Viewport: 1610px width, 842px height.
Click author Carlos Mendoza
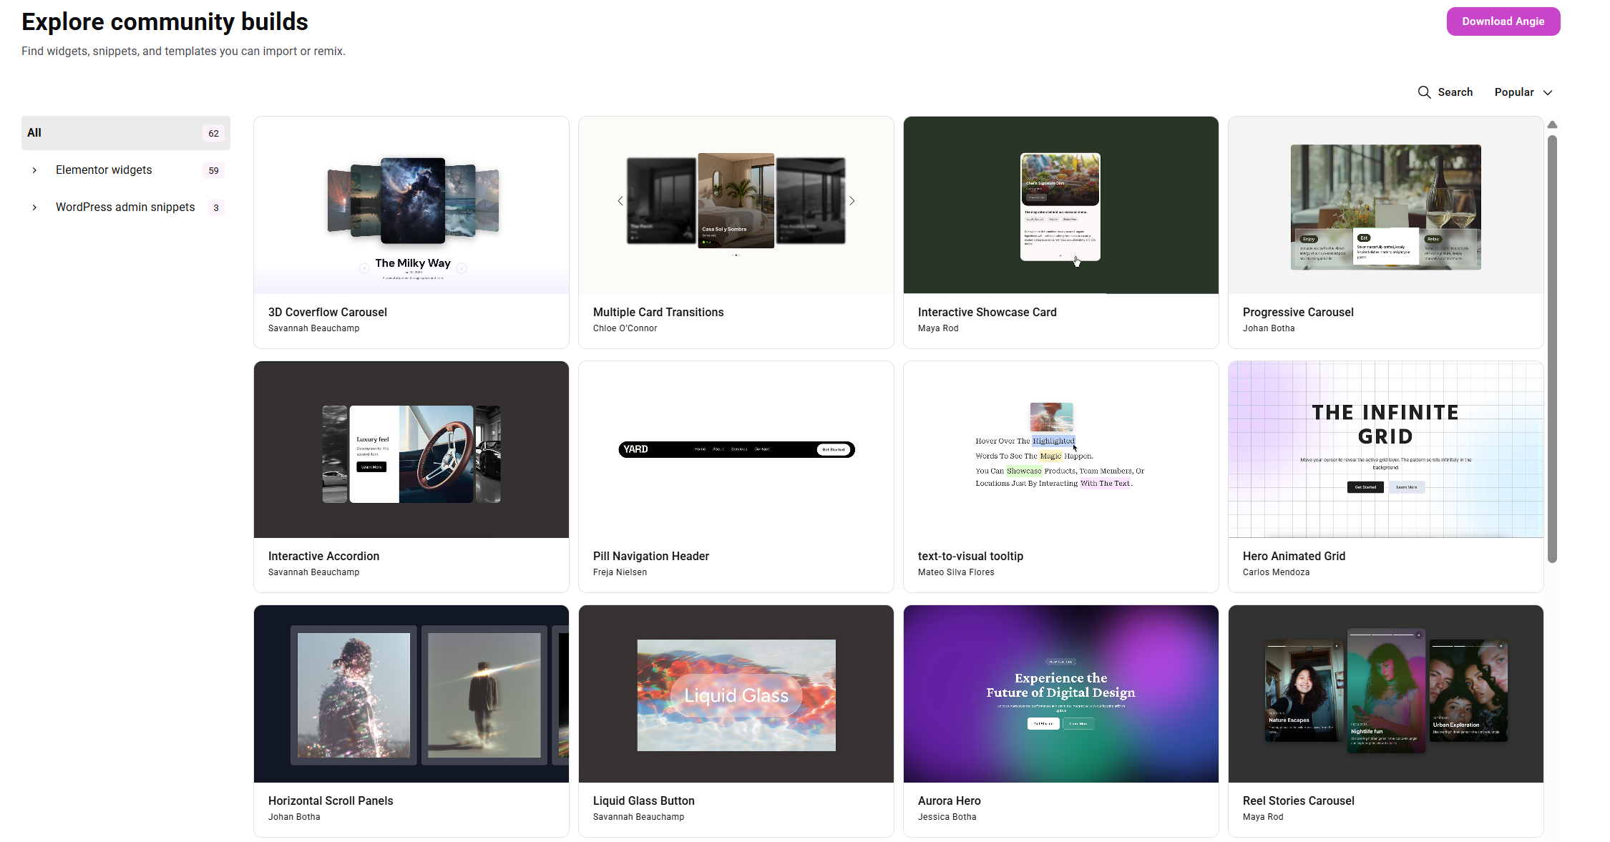click(x=1277, y=572)
